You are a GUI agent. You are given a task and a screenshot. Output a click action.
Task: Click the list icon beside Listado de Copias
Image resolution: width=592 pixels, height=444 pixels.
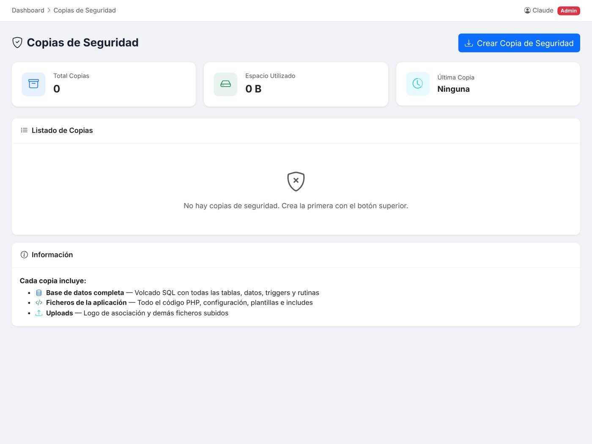[24, 130]
